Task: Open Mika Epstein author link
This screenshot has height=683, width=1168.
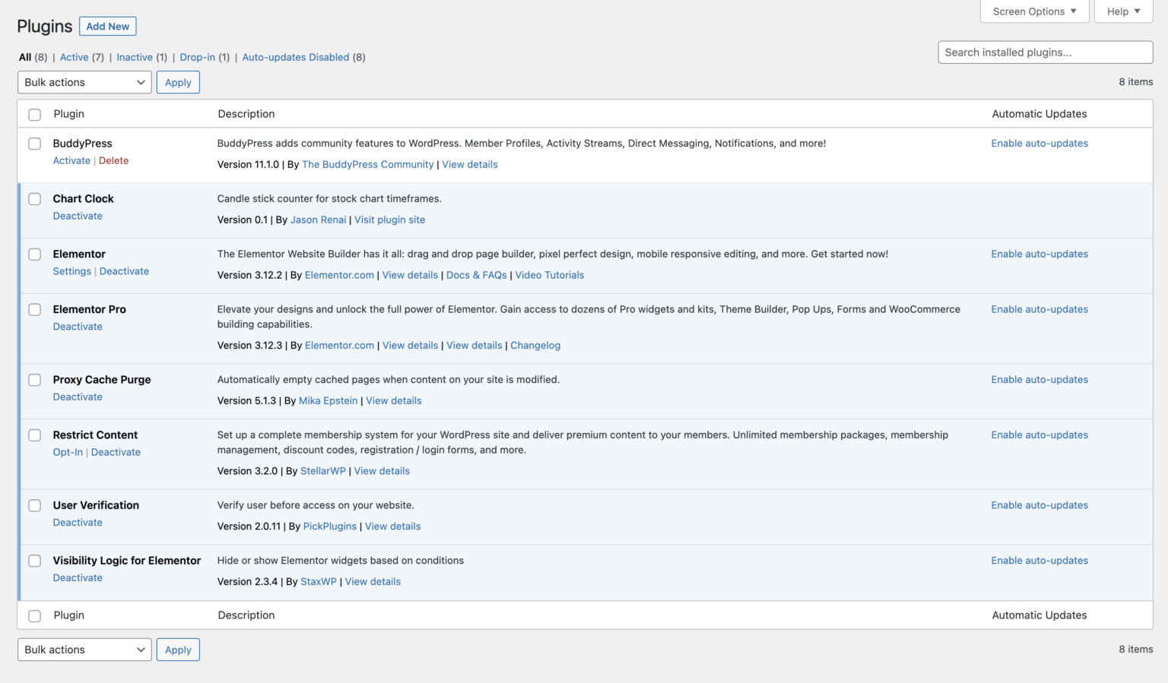Action: tap(328, 400)
